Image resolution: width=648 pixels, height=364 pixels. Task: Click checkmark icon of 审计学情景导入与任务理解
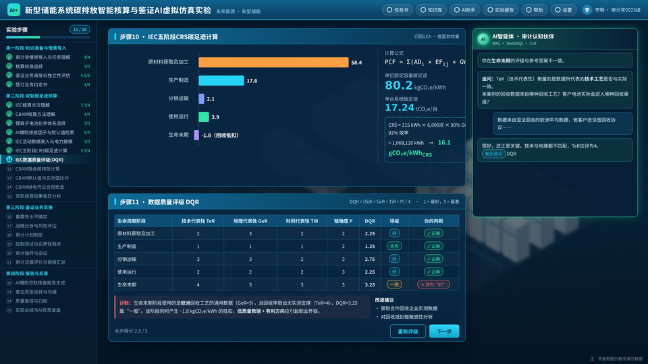pos(9,57)
